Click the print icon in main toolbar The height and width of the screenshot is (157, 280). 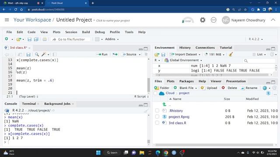click(45, 39)
